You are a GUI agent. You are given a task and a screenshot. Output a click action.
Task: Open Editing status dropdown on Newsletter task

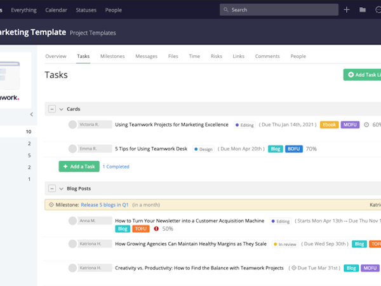pos(281,221)
